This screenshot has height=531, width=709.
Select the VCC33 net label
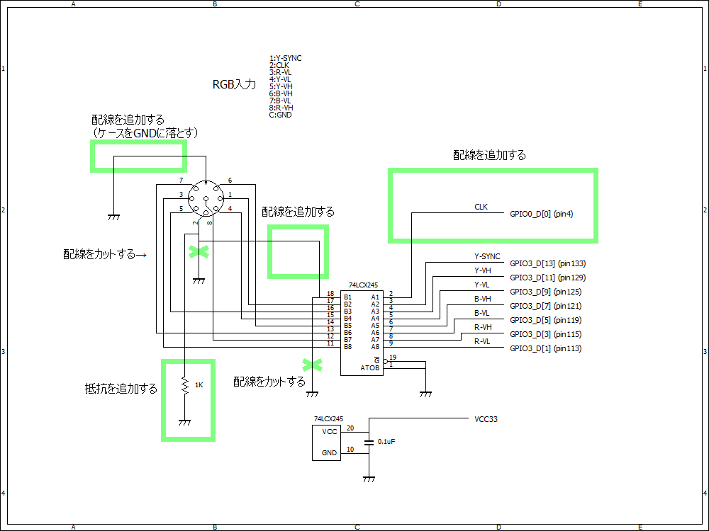486,419
